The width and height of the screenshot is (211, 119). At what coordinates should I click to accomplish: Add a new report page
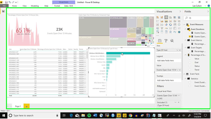pyautogui.click(x=26, y=107)
